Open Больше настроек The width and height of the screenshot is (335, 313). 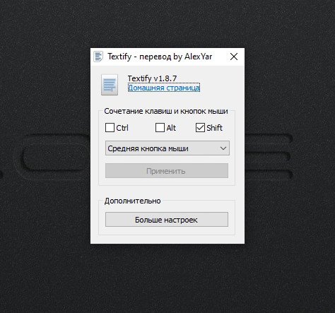(167, 220)
